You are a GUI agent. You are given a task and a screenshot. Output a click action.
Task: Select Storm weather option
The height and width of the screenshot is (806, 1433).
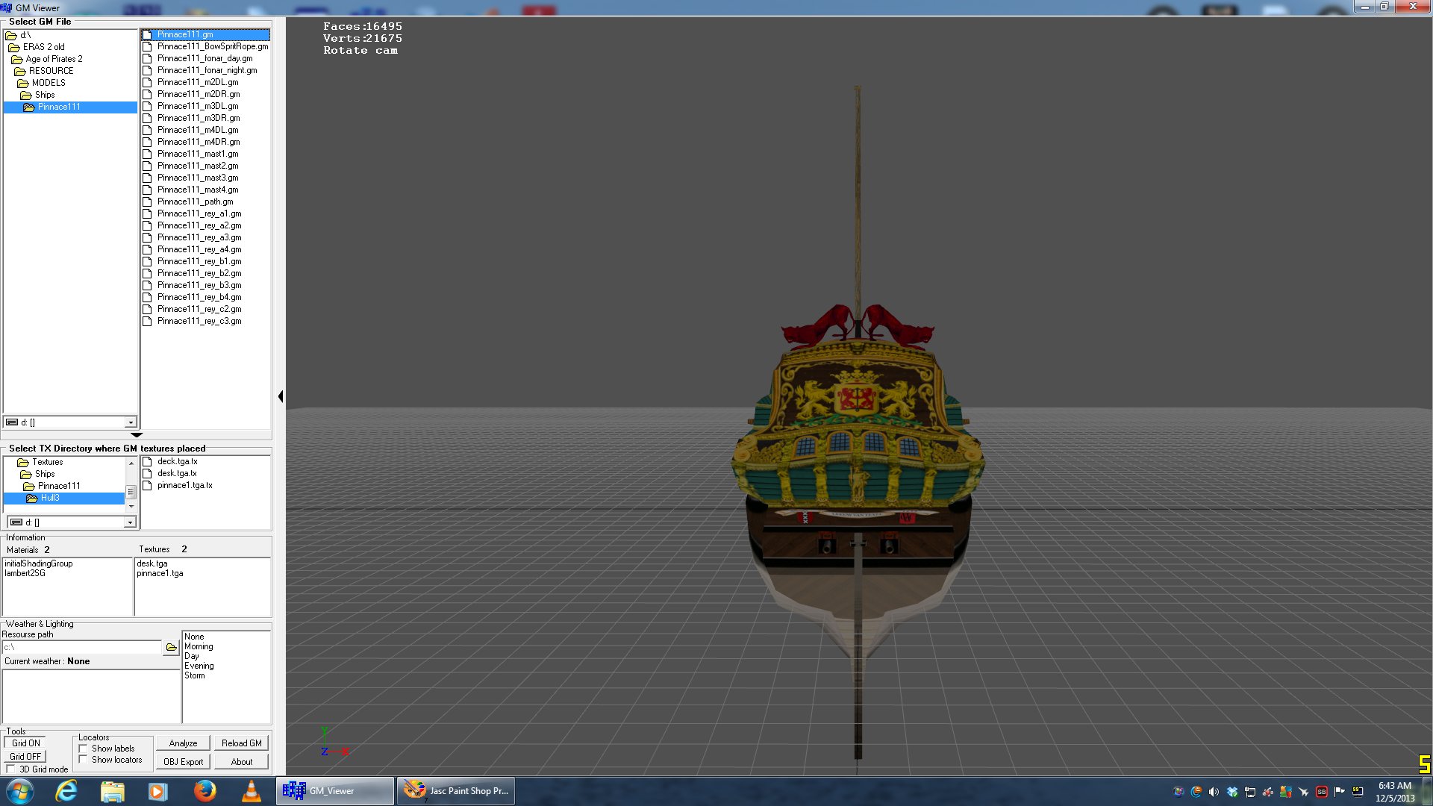point(194,675)
